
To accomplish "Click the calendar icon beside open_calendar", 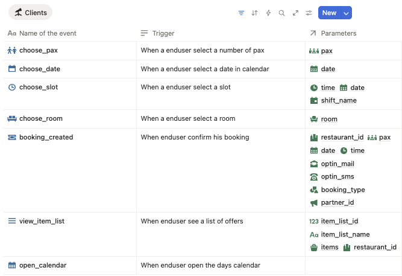I will [x=12, y=265].
